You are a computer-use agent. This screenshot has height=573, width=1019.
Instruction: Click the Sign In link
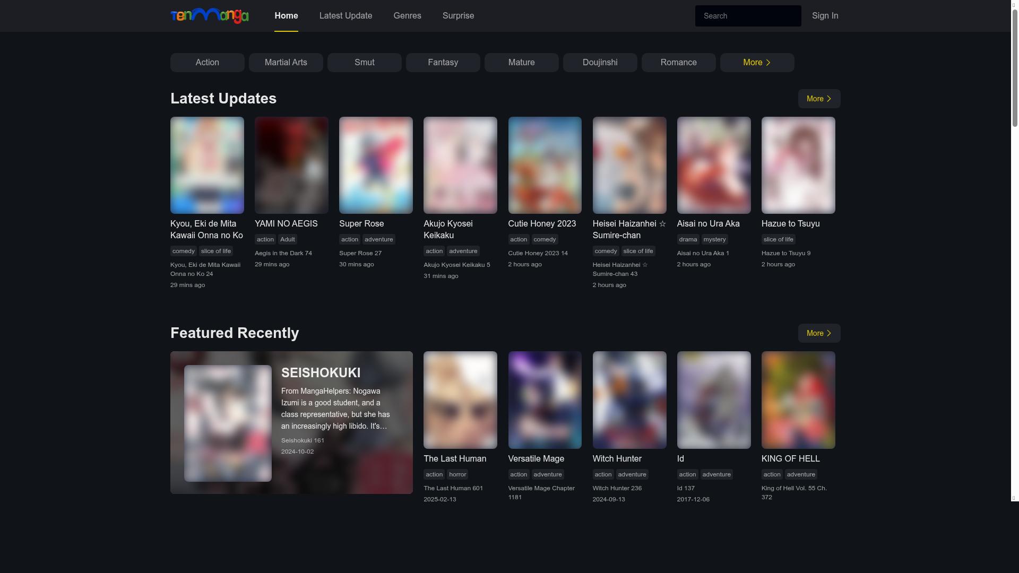[825, 16]
